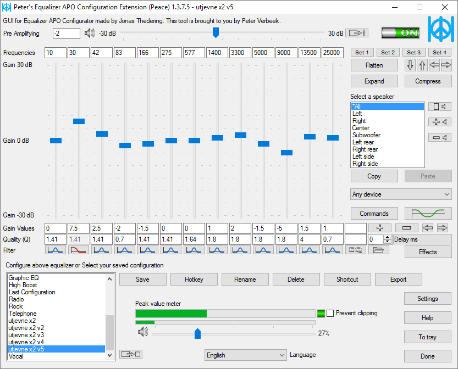This screenshot has width=458, height=369.
Task: Open filter type for 9000 Hz band
Action: point(286,250)
